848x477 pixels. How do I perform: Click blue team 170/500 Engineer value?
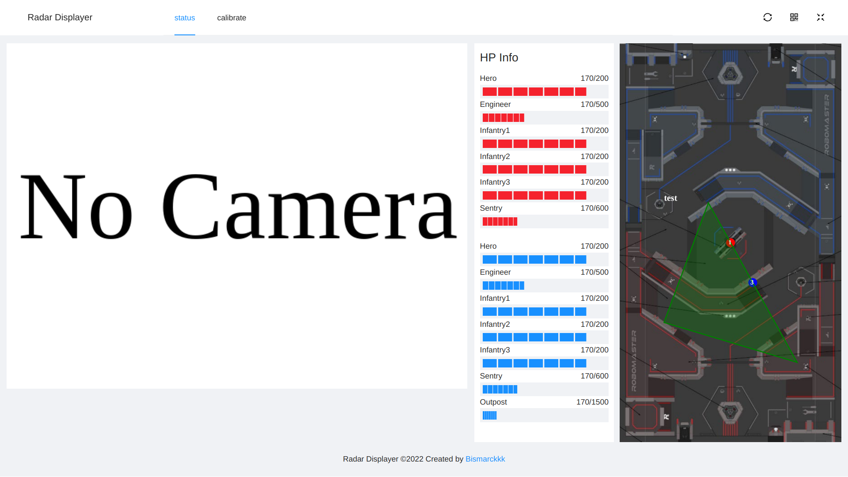(594, 272)
